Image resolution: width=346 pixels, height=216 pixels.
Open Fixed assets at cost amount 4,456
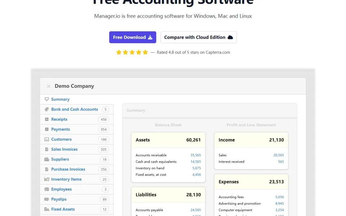click(197, 175)
